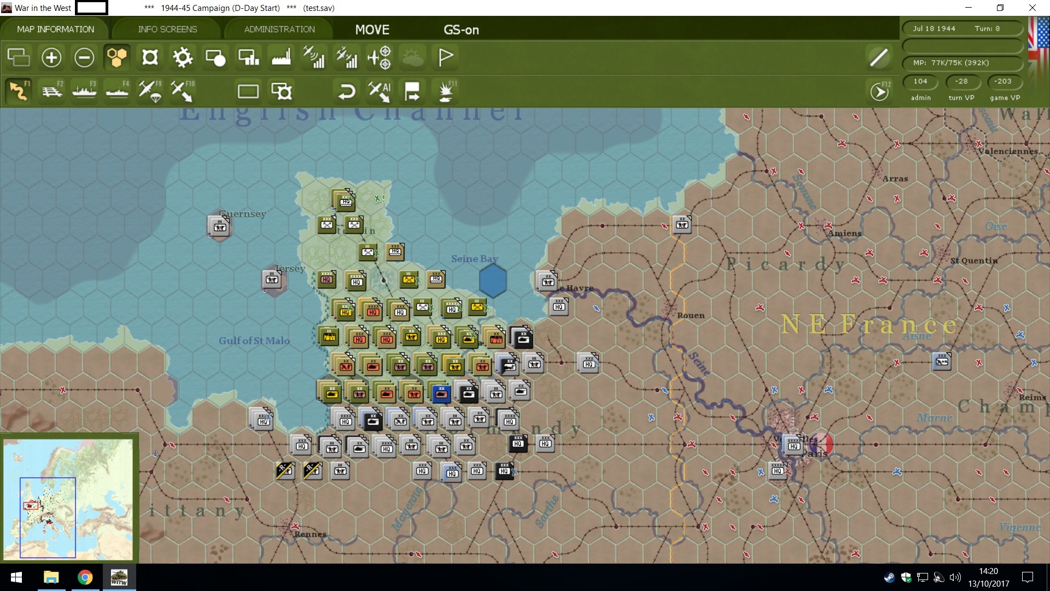End the turn with F12 button

pos(879,91)
